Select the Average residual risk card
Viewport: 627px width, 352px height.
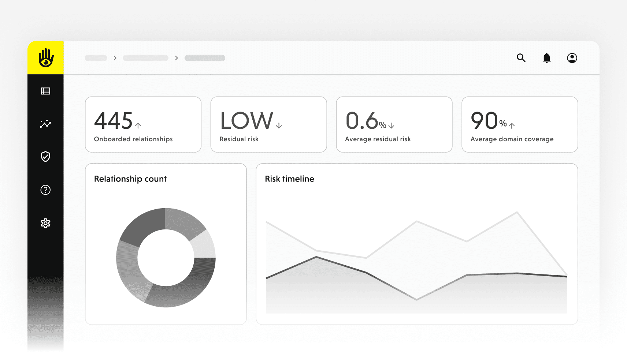pyautogui.click(x=394, y=124)
